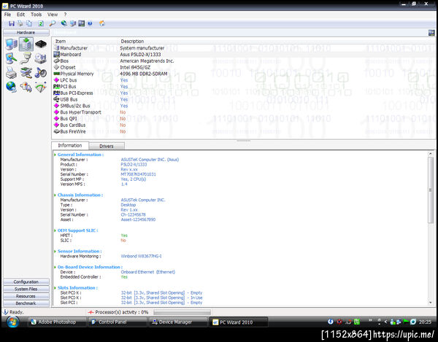Open the Benchmark section
Viewport: 438px width, 342px height.
pyautogui.click(x=26, y=303)
